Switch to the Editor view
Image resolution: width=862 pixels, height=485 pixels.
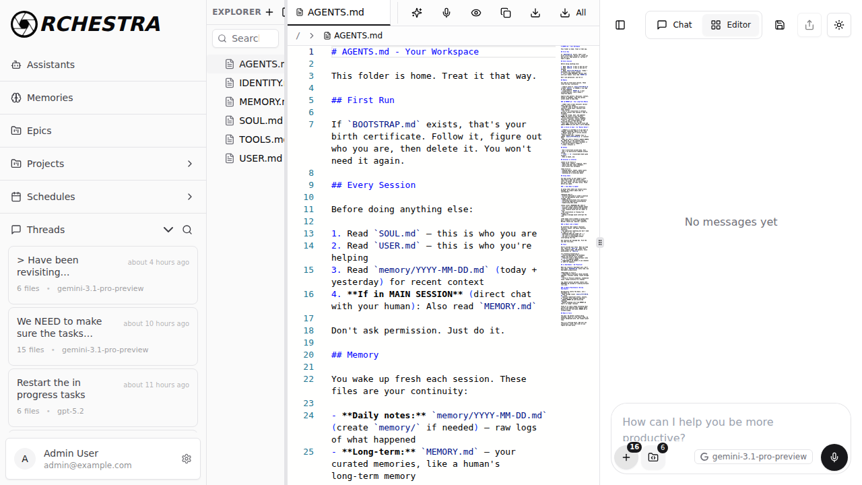[x=731, y=25]
